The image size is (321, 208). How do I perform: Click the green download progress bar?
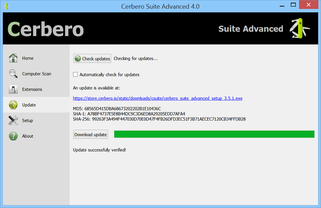click(x=214, y=134)
